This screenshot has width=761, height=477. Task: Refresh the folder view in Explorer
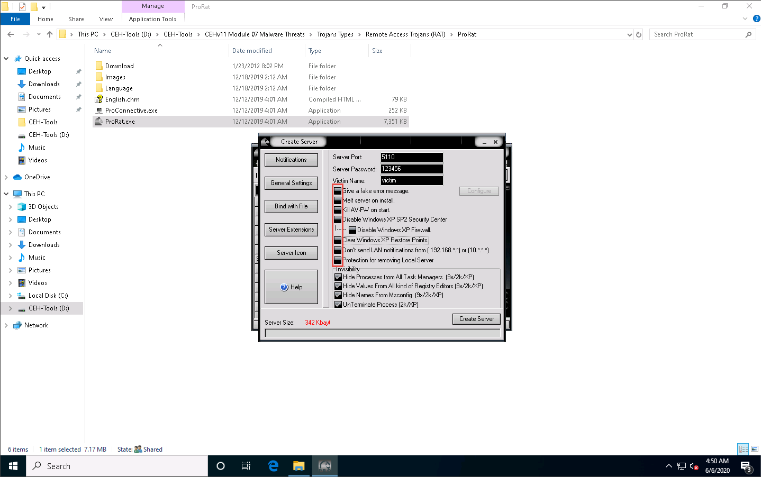point(639,34)
